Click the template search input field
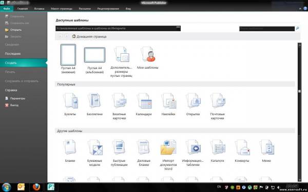 click(x=267, y=29)
